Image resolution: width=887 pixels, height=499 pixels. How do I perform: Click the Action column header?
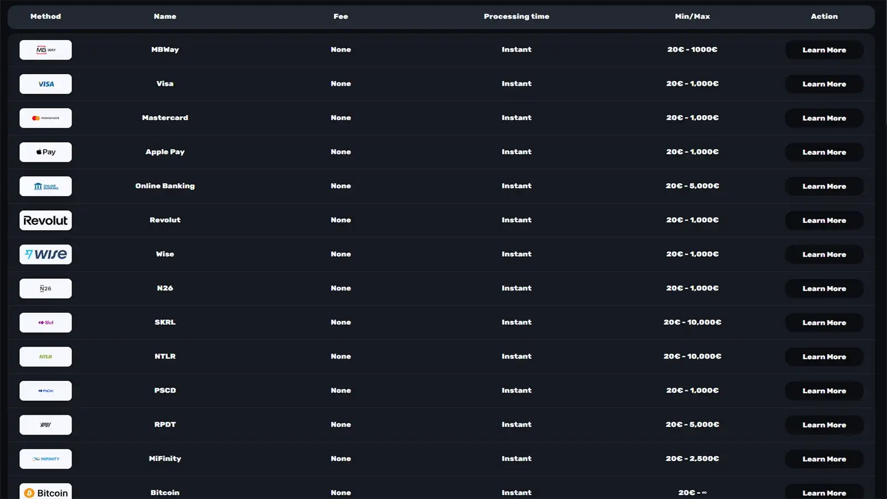coord(824,17)
